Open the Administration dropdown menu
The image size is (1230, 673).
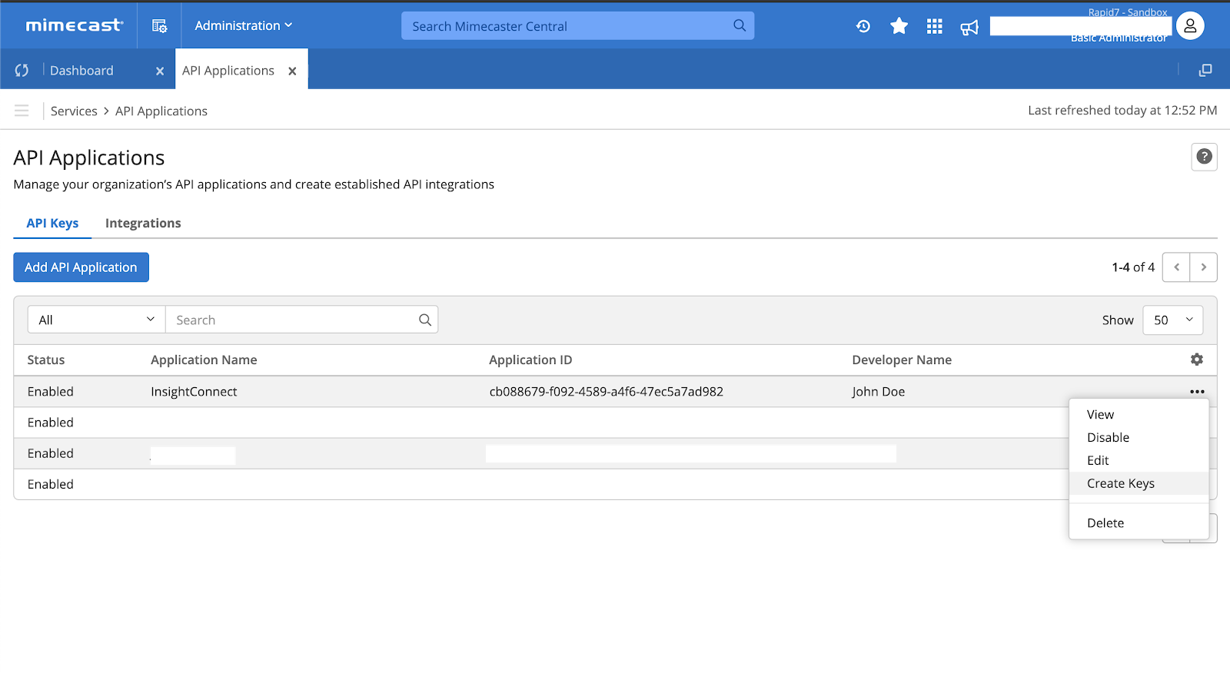(243, 25)
